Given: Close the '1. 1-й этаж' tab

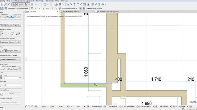Looking at the screenshot, I should pyautogui.click(x=58, y=12).
